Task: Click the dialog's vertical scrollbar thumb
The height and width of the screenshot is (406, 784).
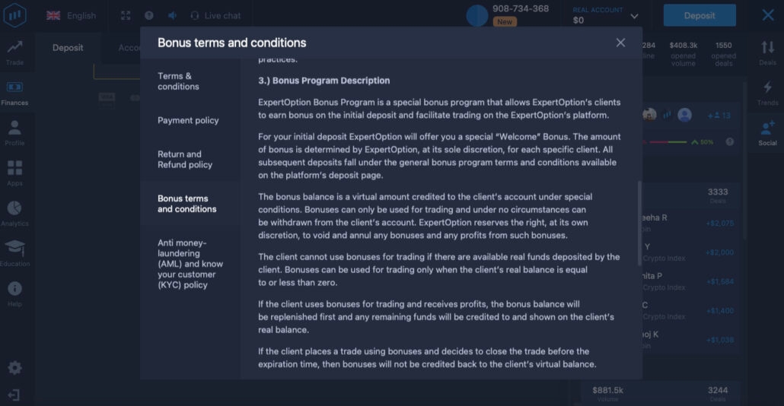Action: click(639, 223)
